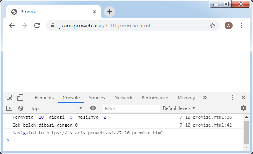Viewport: 253px width, 154px height.
Task: Activate inspect element picker tool
Action: 9,98
